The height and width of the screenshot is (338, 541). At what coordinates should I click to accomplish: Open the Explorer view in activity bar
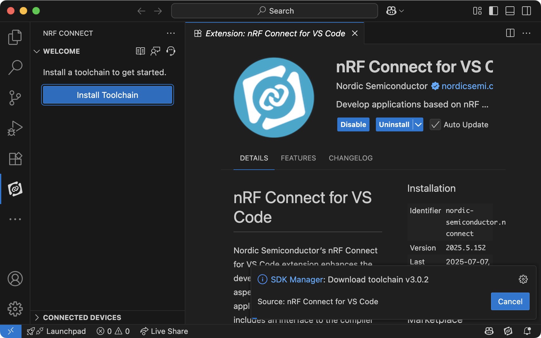(15, 37)
